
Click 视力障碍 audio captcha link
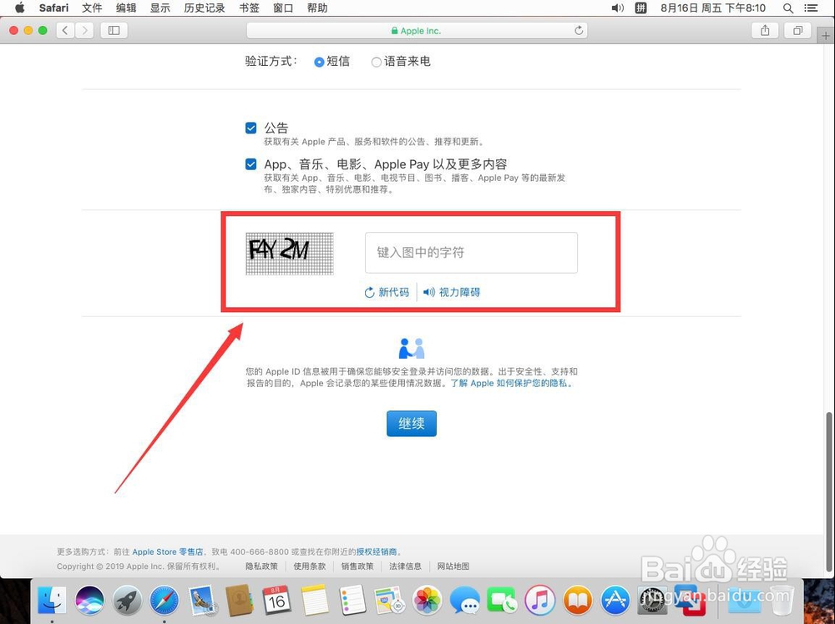point(452,292)
